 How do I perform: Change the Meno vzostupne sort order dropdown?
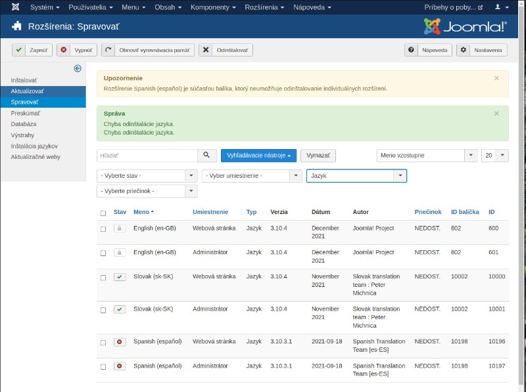[427, 156]
